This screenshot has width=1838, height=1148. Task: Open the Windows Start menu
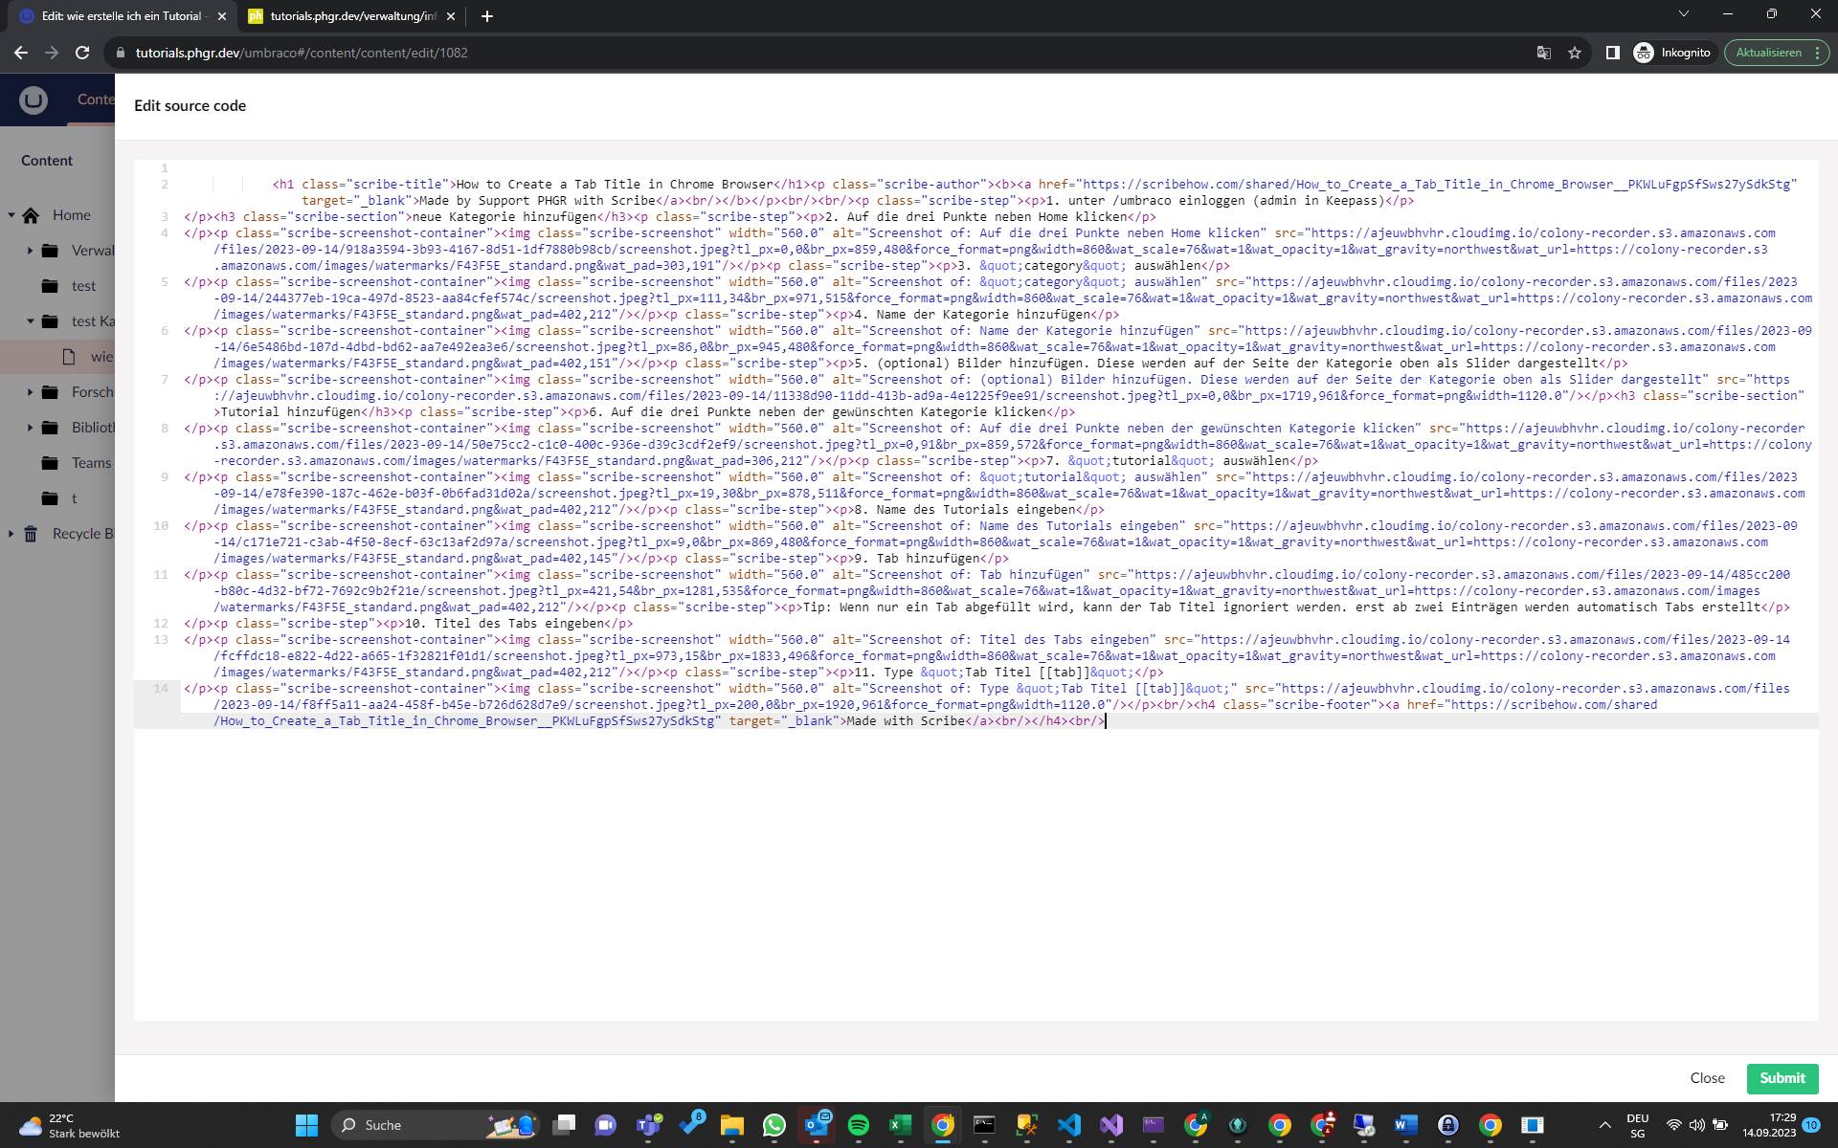[306, 1125]
